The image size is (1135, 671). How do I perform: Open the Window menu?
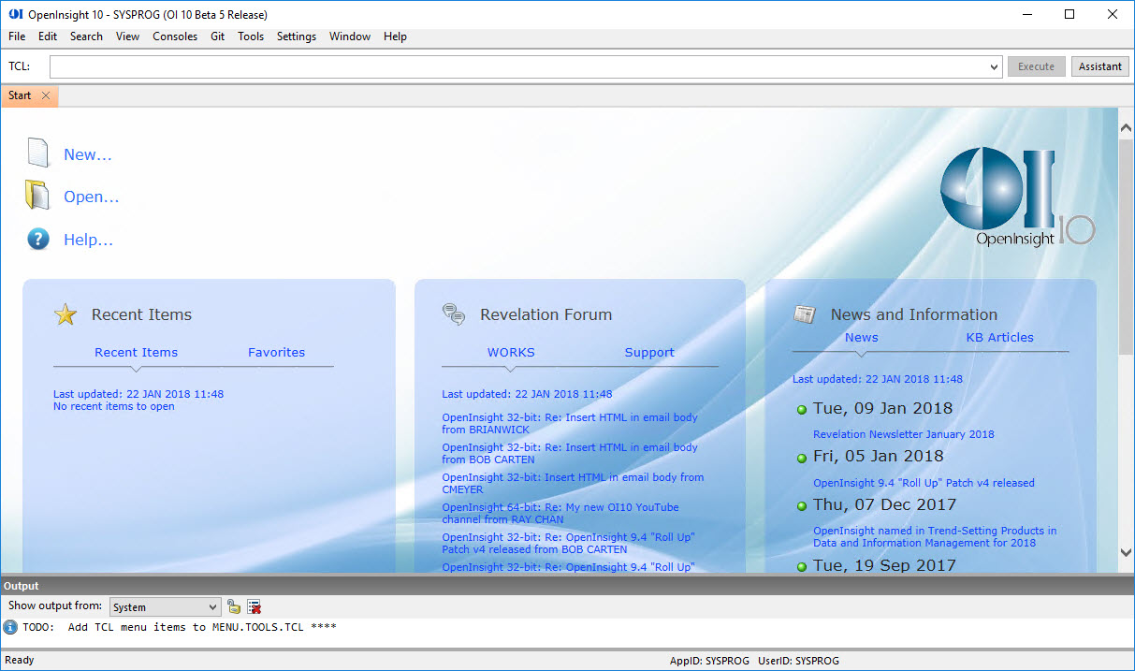(x=350, y=36)
